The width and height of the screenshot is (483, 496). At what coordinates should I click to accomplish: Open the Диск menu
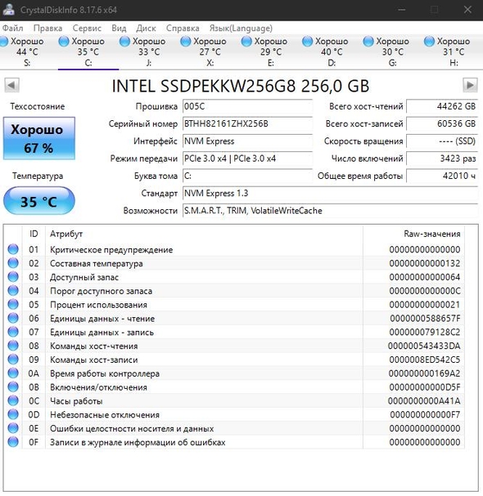coord(146,28)
